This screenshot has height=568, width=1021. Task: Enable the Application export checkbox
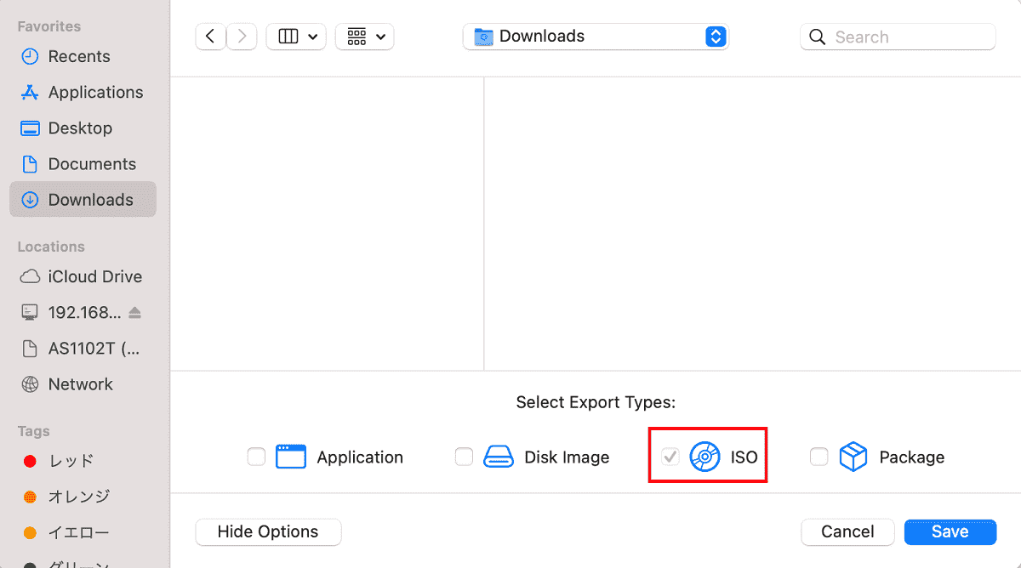pyautogui.click(x=256, y=457)
